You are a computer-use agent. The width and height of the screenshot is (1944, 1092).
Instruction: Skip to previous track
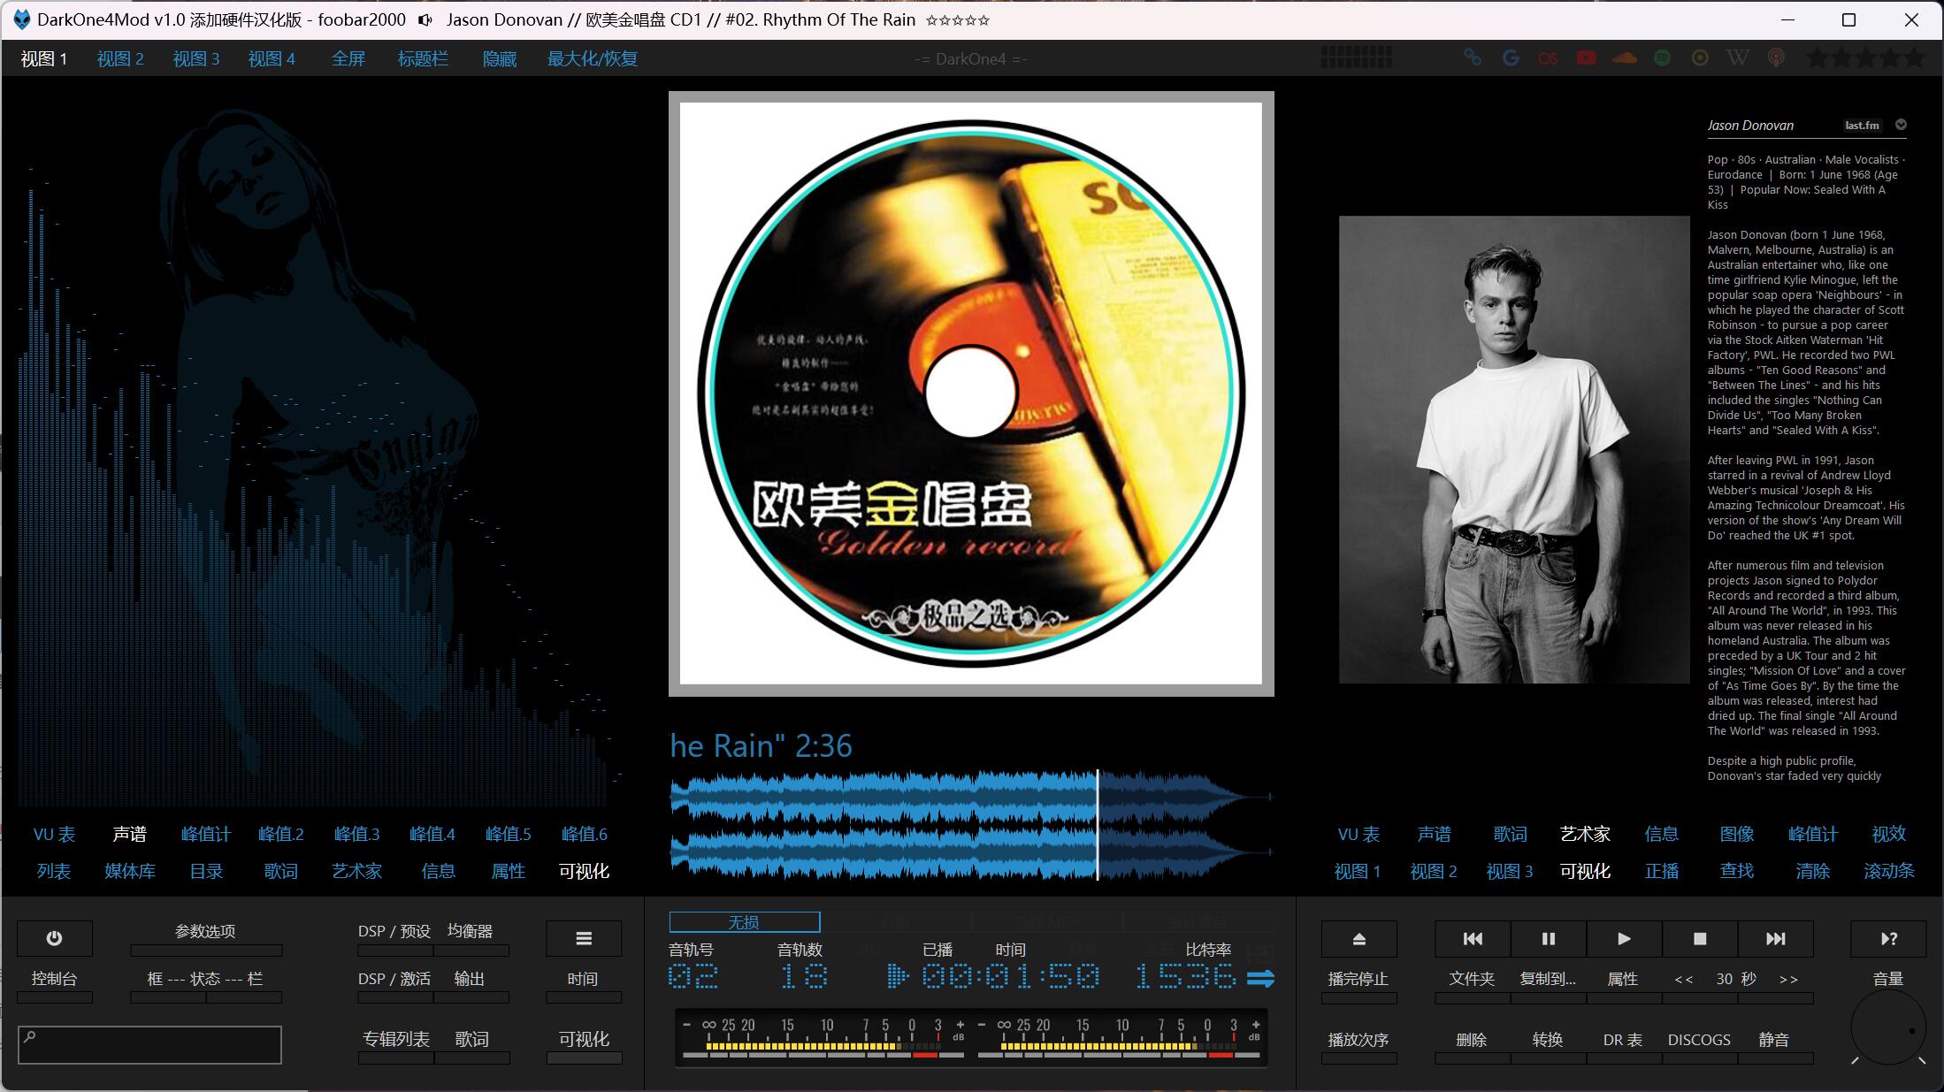[x=1473, y=938]
